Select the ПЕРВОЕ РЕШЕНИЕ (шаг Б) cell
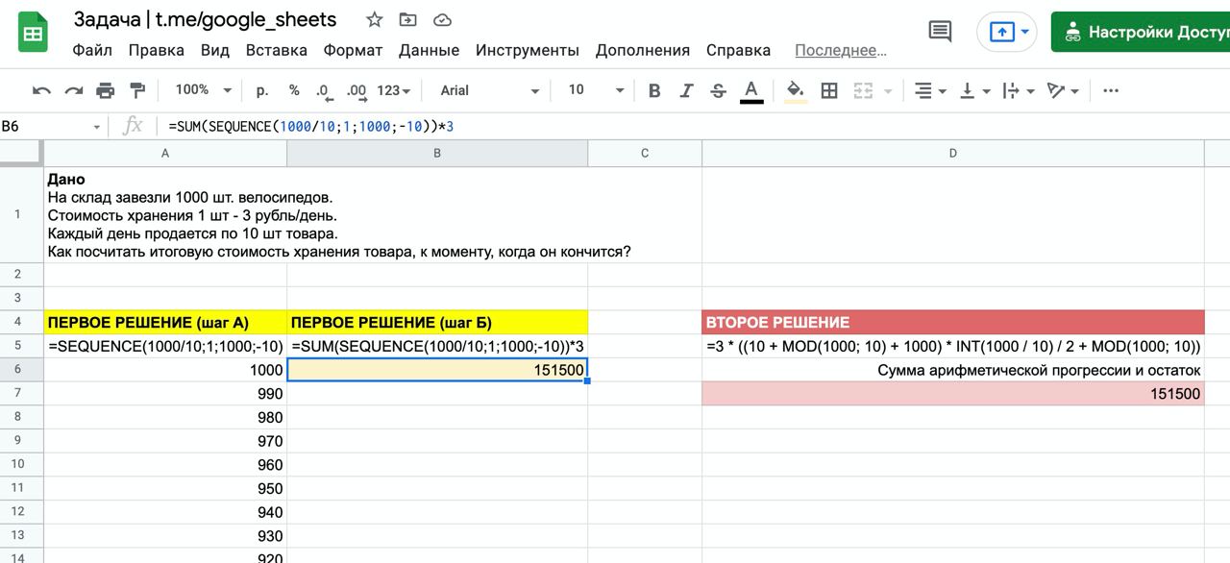The width and height of the screenshot is (1230, 563). (437, 322)
